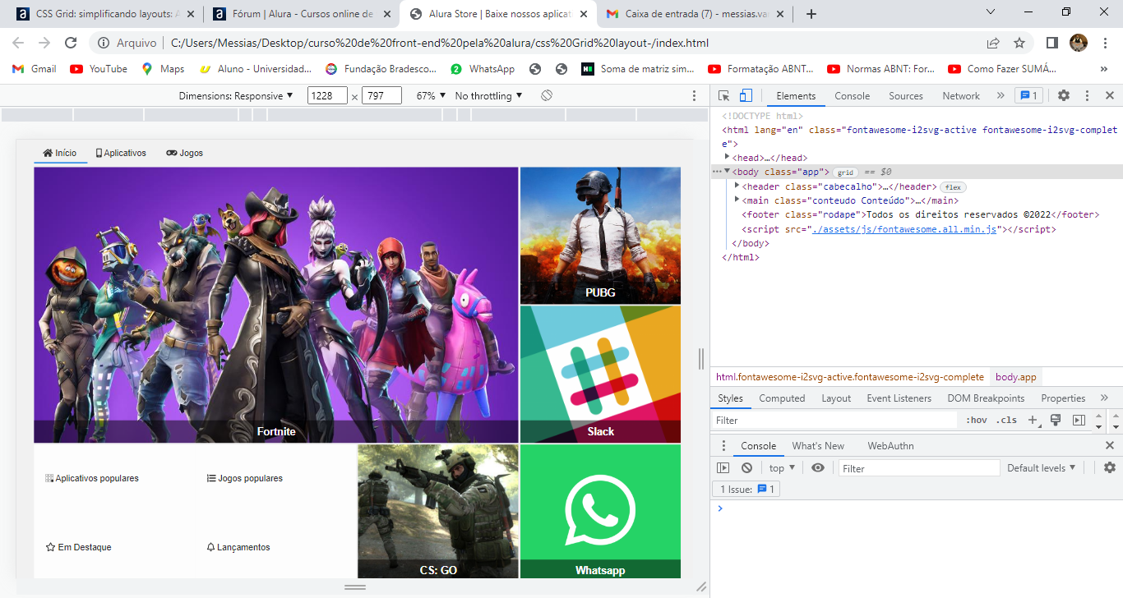Open the top JavaScript context dropdown
Image resolution: width=1123 pixels, height=598 pixels.
[783, 468]
